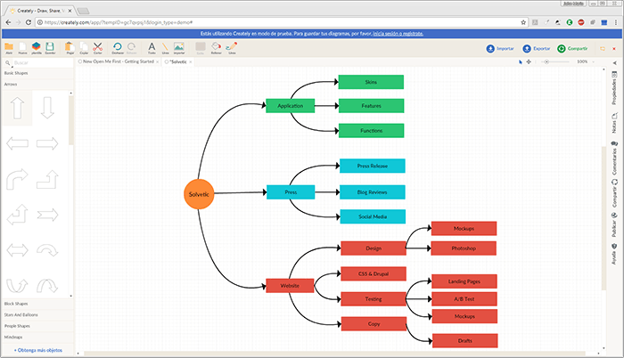624x358 pixels.
Task: Pick the right arrow shape
Action: coord(47,143)
